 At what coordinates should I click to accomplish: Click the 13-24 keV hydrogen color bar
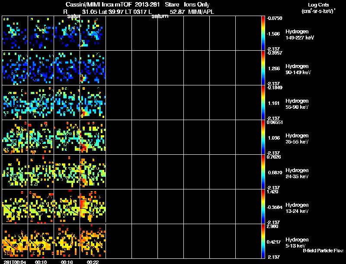[x=263, y=207]
